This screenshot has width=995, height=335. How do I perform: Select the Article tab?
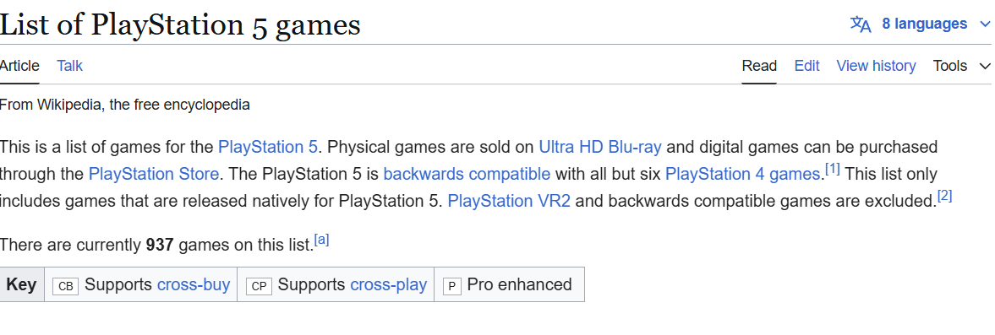click(x=19, y=66)
